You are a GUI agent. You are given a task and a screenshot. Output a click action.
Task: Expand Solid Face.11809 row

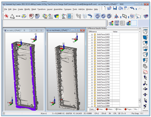(92, 106)
